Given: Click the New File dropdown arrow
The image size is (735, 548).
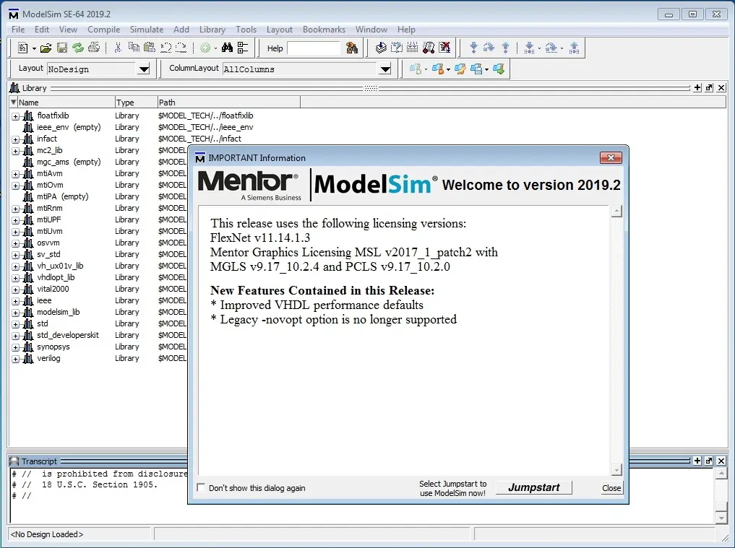Looking at the screenshot, I should pos(34,48).
